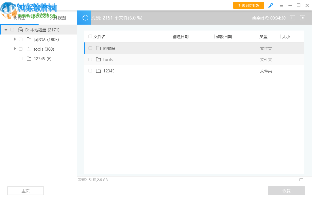Click the blue key registration icon
Screen dimensions: 312x198
(x=270, y=5)
